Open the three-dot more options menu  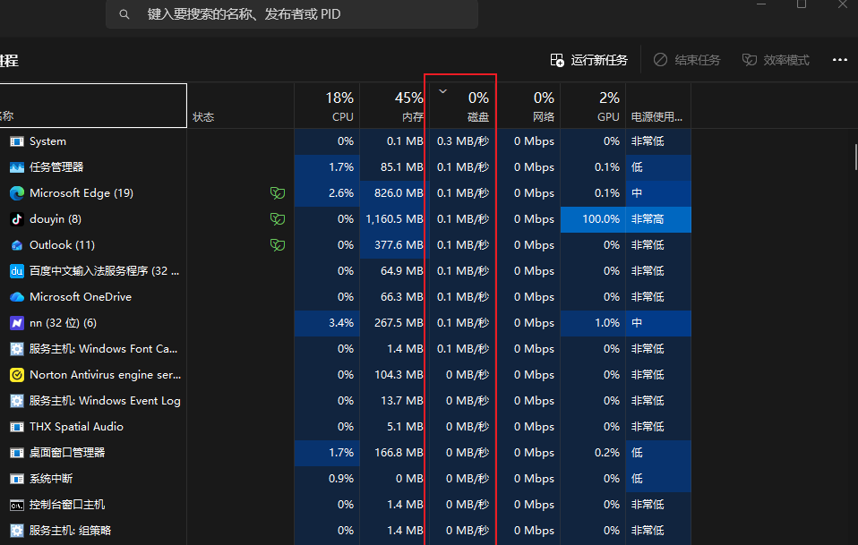[839, 60]
